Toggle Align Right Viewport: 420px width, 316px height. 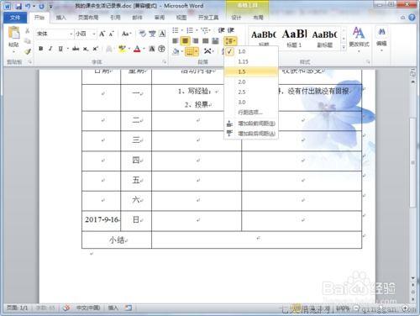point(196,41)
